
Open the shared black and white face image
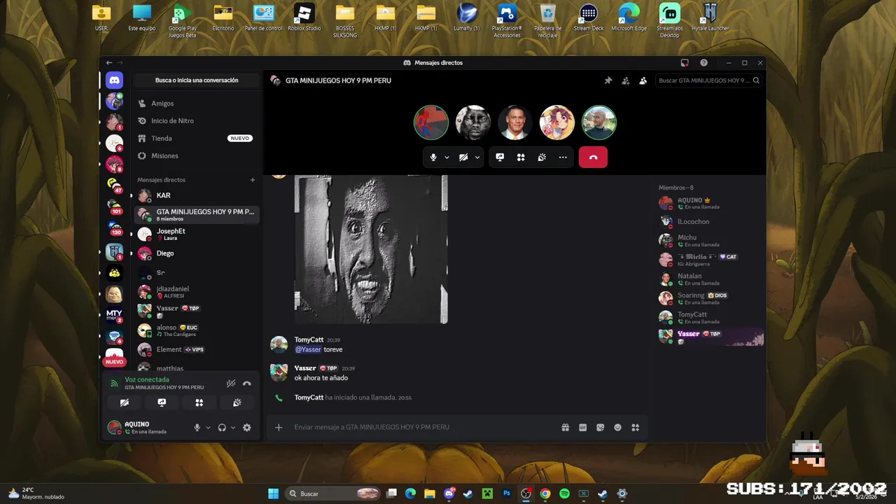pos(371,249)
